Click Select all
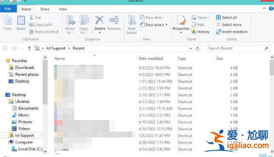The width and height of the screenshot is (274, 157). tap(226, 17)
